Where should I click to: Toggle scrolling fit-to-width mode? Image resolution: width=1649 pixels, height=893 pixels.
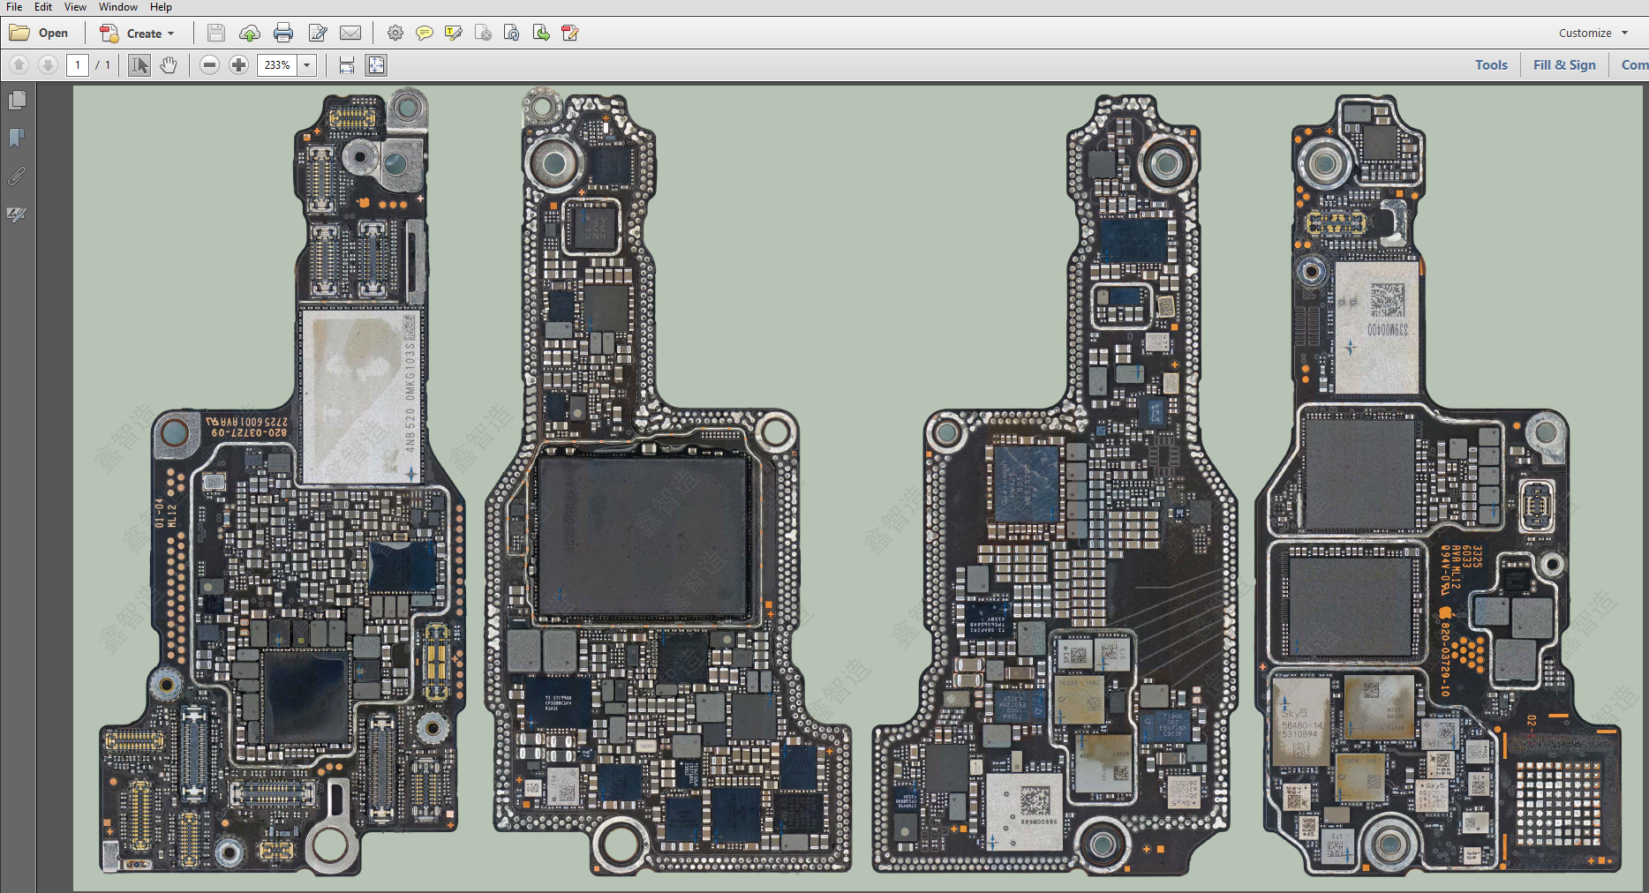[347, 65]
